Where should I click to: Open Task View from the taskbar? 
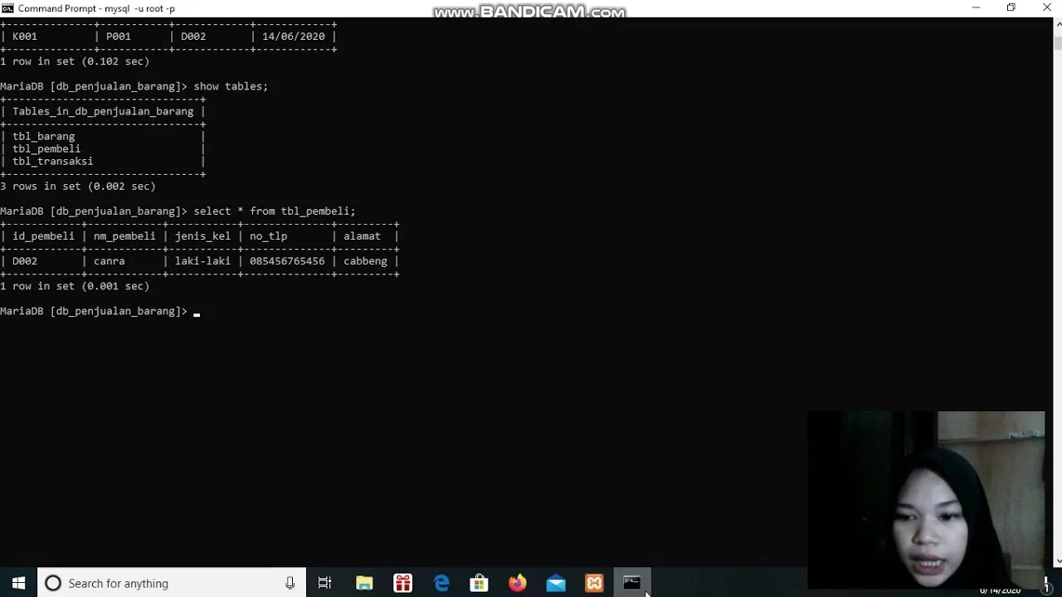325,583
